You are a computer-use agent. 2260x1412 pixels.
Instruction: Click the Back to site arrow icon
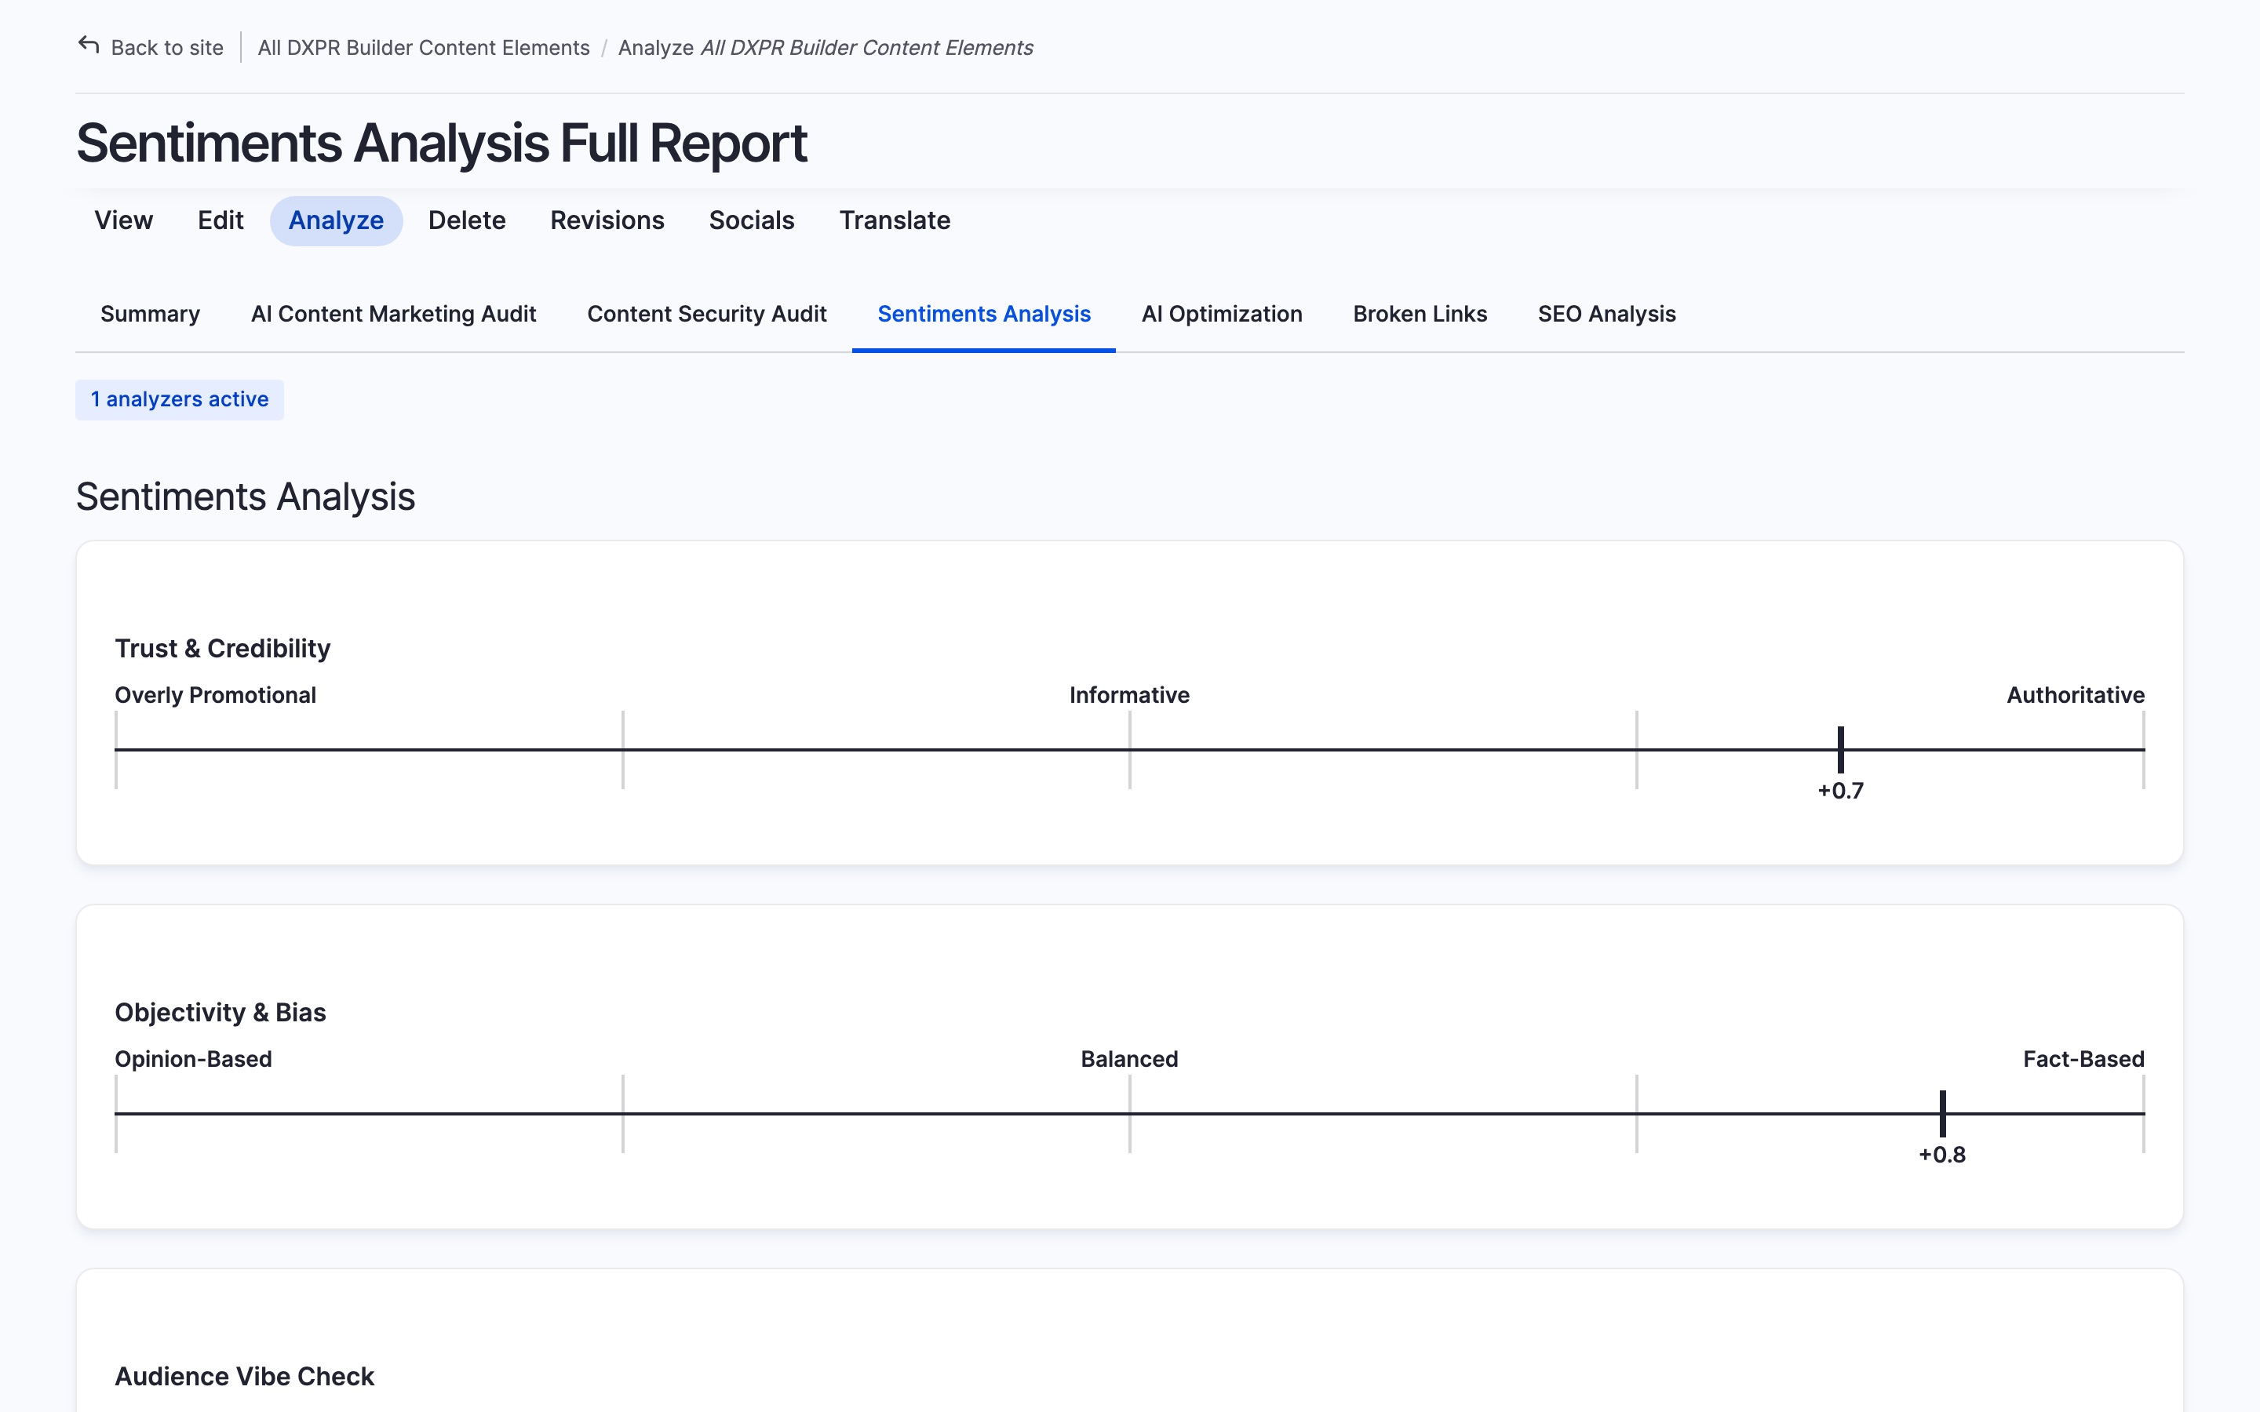89,45
